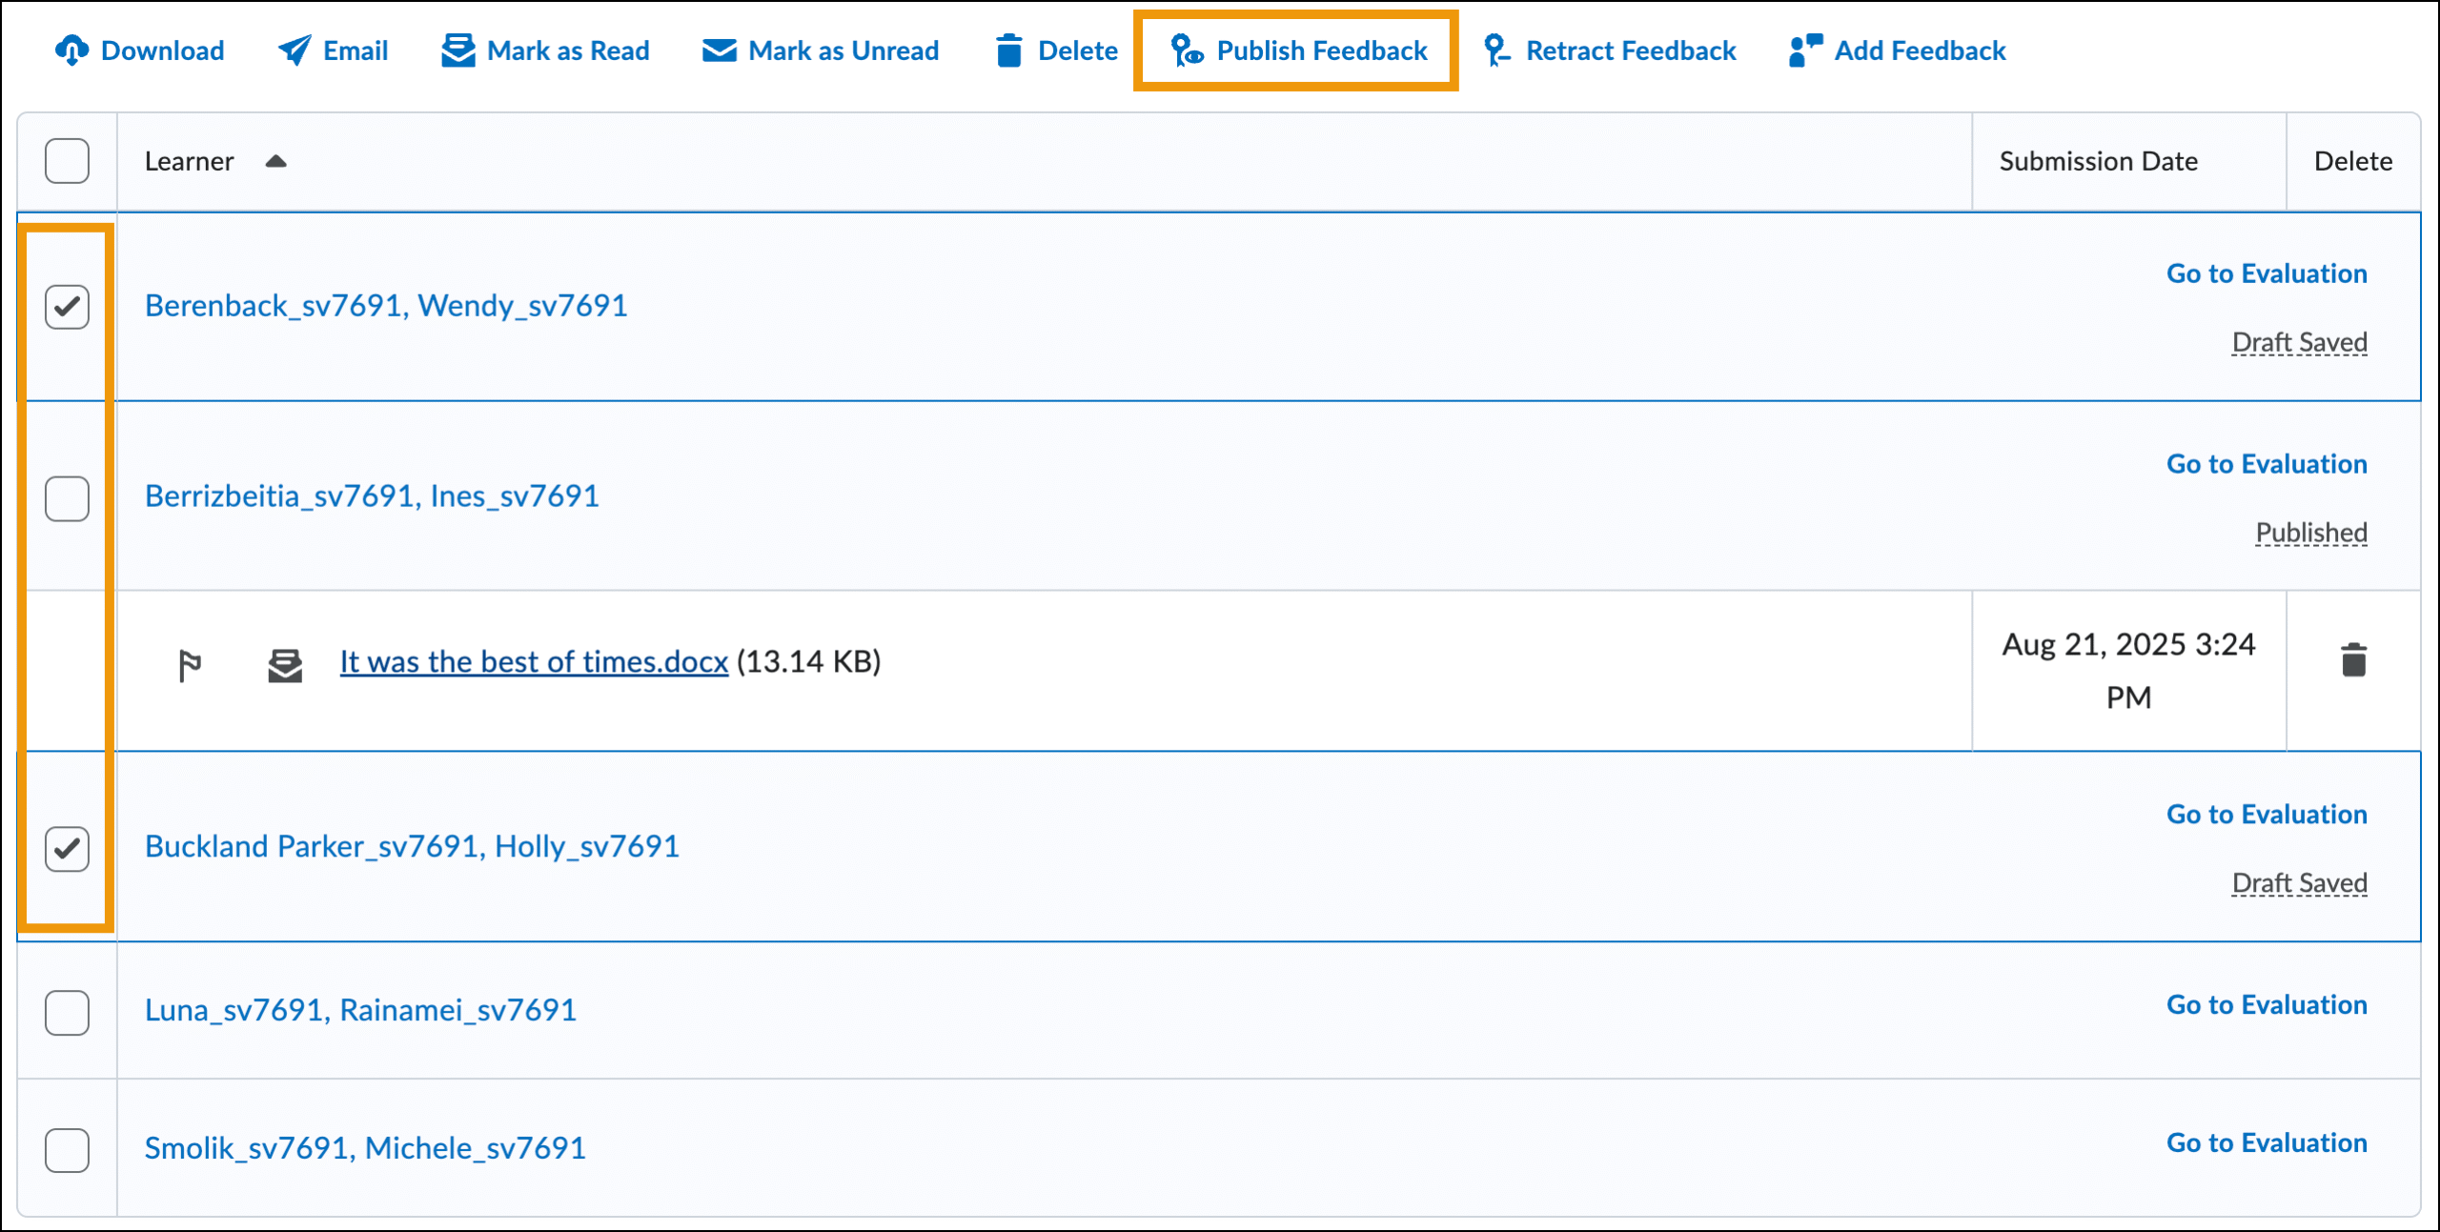The width and height of the screenshot is (2440, 1232).
Task: Sort by Learner using the arrow
Action: click(275, 161)
